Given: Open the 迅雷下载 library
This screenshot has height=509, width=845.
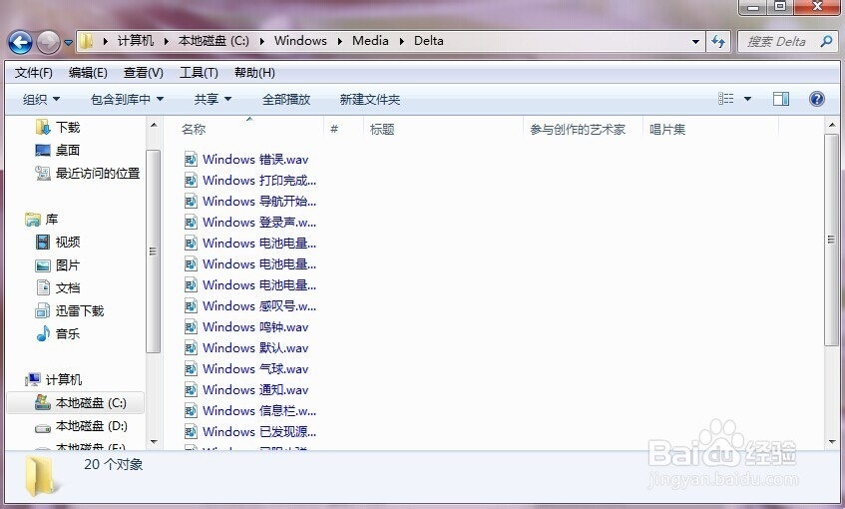Looking at the screenshot, I should point(69,310).
